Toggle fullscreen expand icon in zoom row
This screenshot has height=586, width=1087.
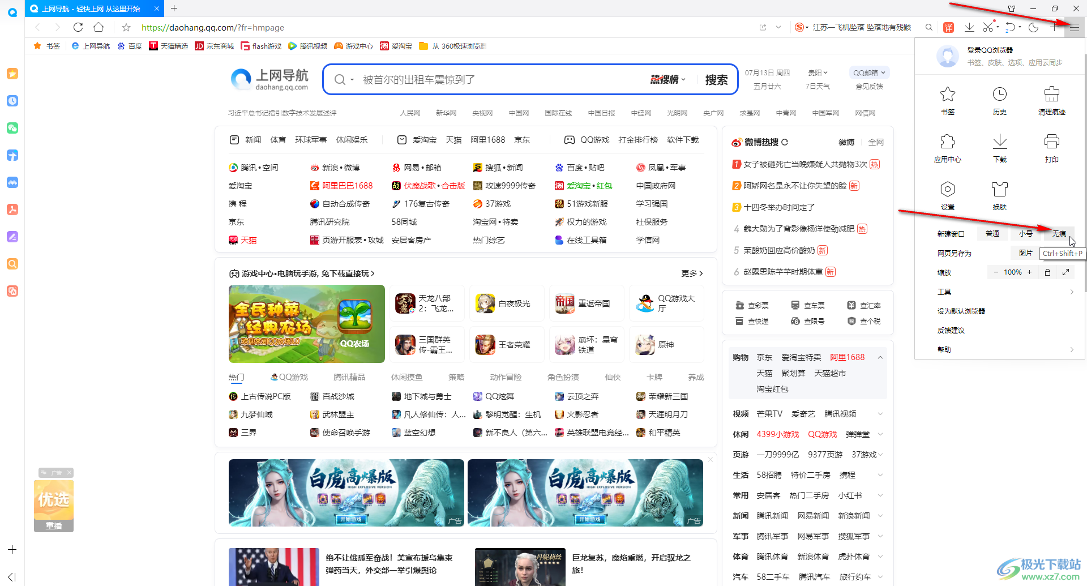[x=1065, y=272]
